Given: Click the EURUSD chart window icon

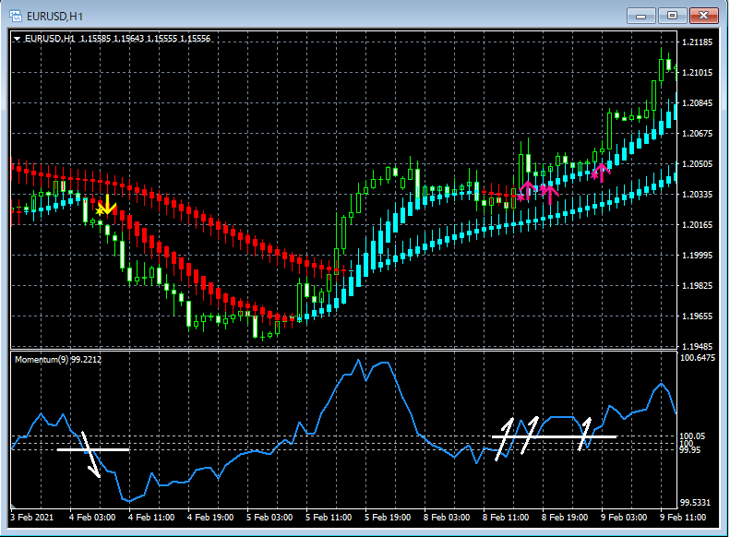Looking at the screenshot, I should tap(16, 16).
